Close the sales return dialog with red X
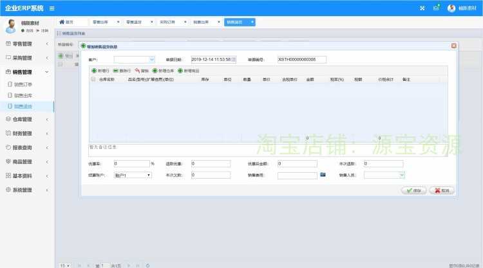Image resolution: width=483 pixels, height=268 pixels. pos(454,46)
